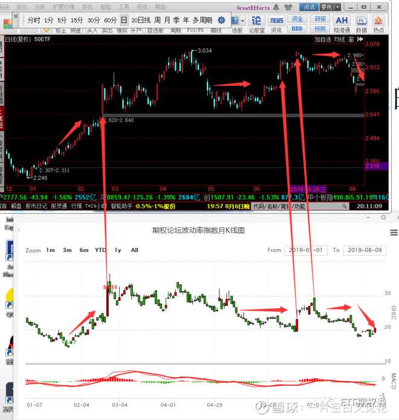The image size is (399, 420).
Task: Expand the arrow next to 选股 icon
Action: coord(243,21)
